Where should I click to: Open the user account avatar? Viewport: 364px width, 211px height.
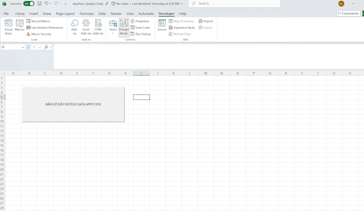342,4
